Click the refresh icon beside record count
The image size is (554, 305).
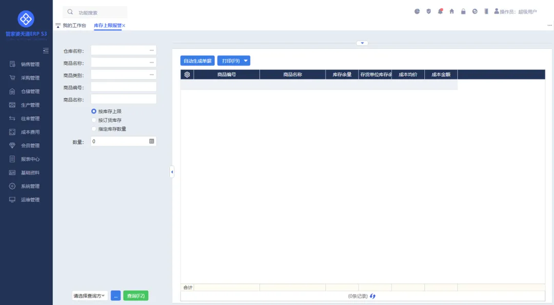tap(373, 296)
